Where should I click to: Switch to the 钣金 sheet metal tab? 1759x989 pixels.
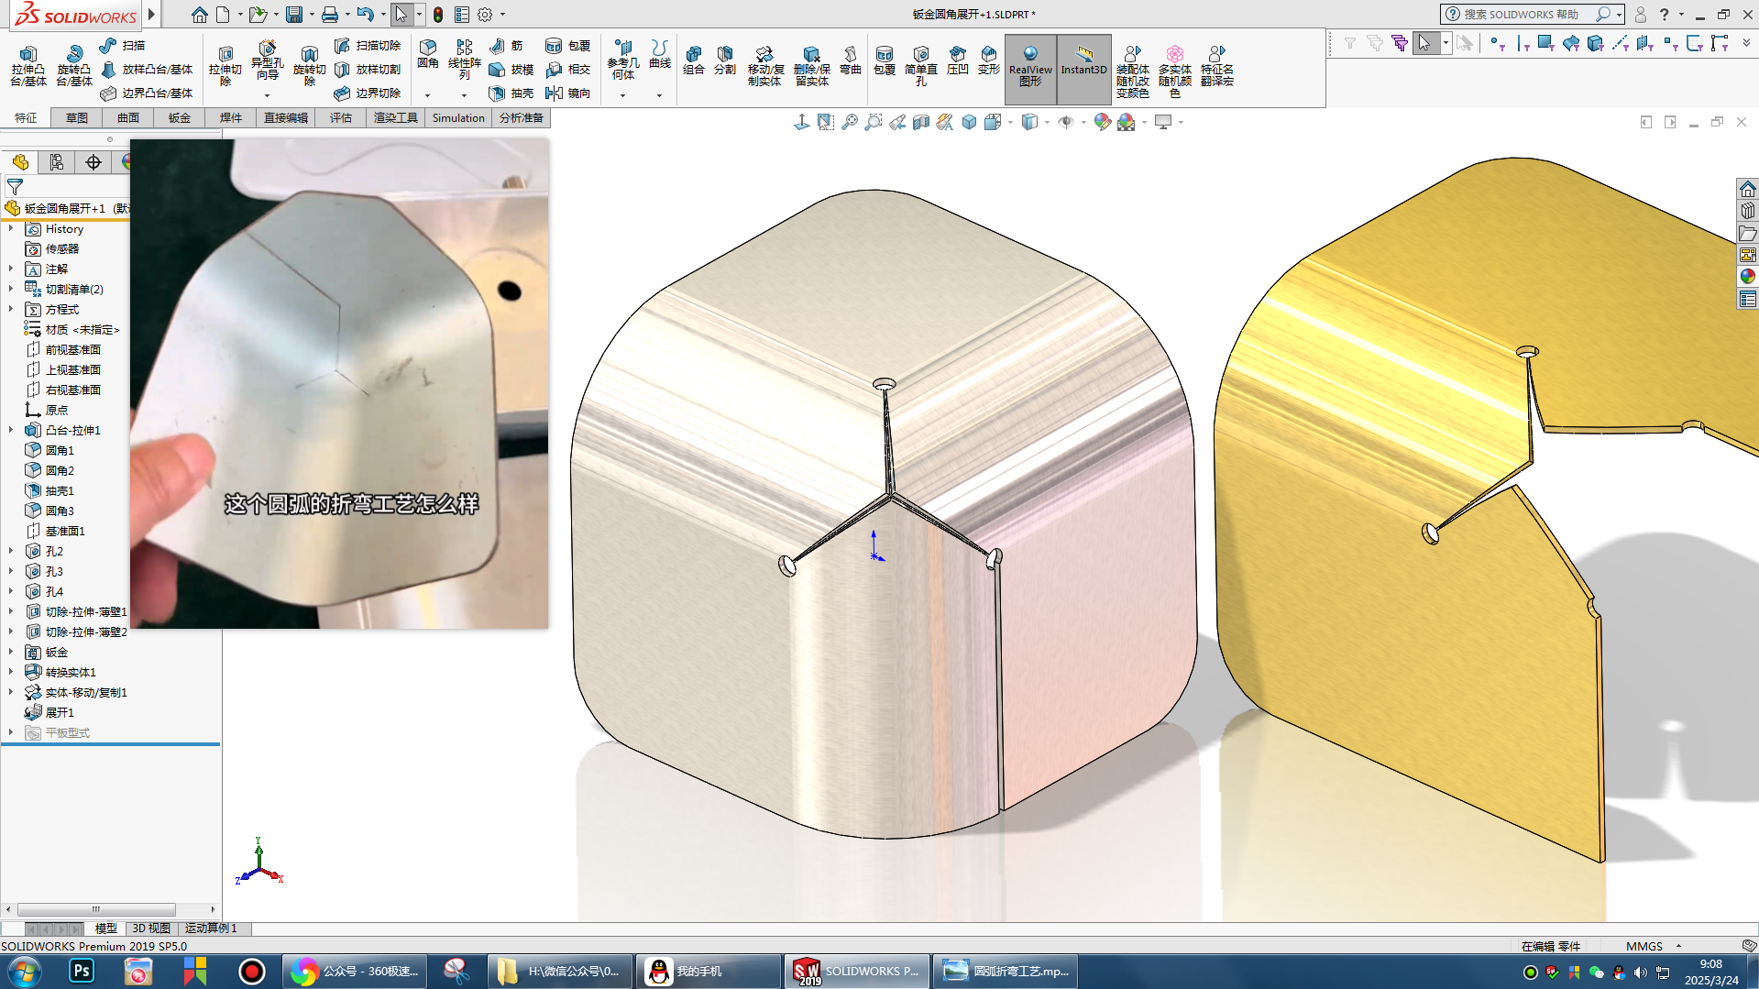point(180,117)
